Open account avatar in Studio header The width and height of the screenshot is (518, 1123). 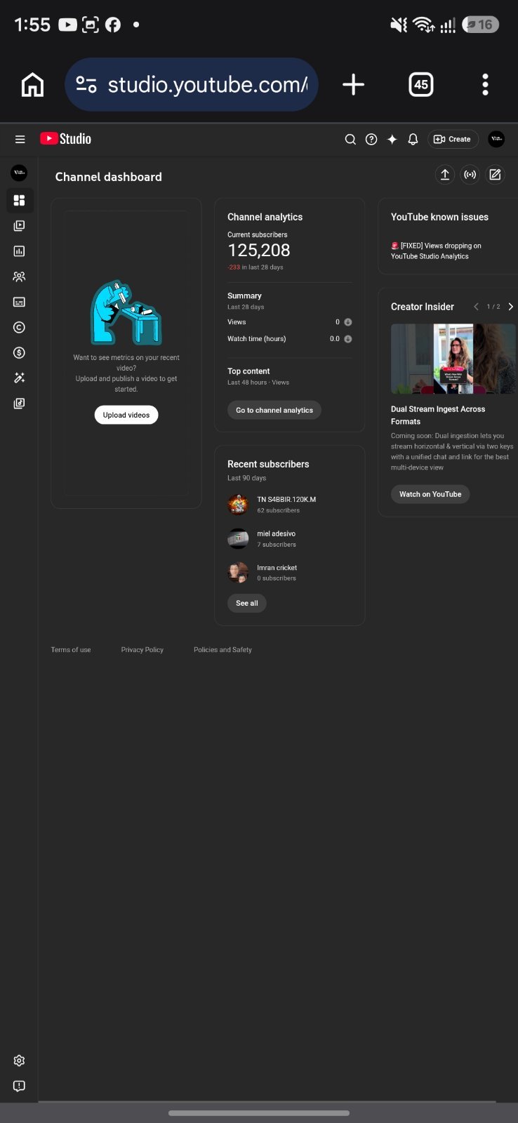pos(496,139)
